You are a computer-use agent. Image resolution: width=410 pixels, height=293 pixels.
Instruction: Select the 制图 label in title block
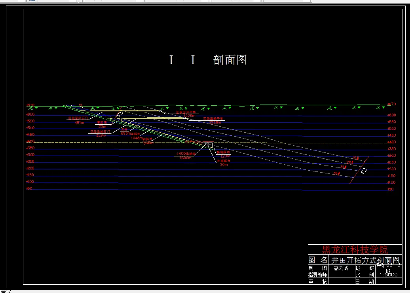(x=318, y=268)
